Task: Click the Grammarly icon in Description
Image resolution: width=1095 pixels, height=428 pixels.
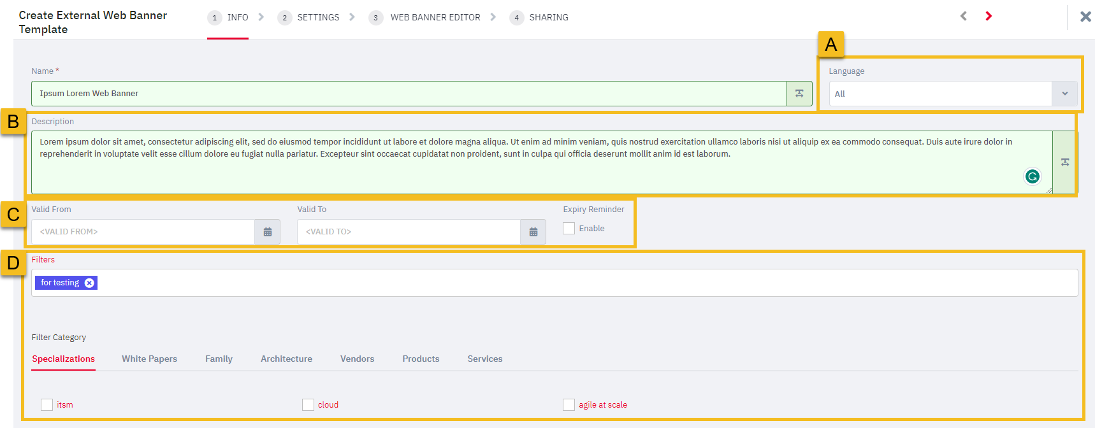Action: click(x=1032, y=176)
